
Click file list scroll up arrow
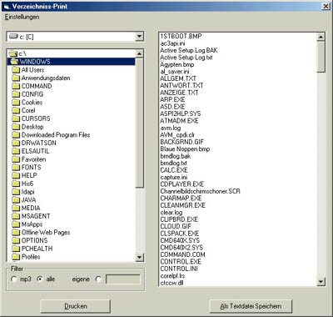pos(321,37)
